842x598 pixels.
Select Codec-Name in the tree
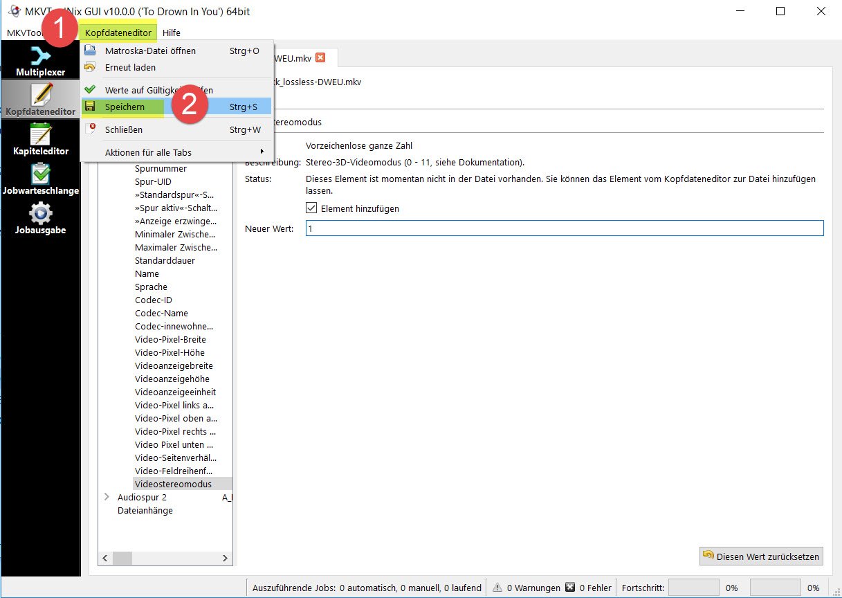(x=161, y=313)
